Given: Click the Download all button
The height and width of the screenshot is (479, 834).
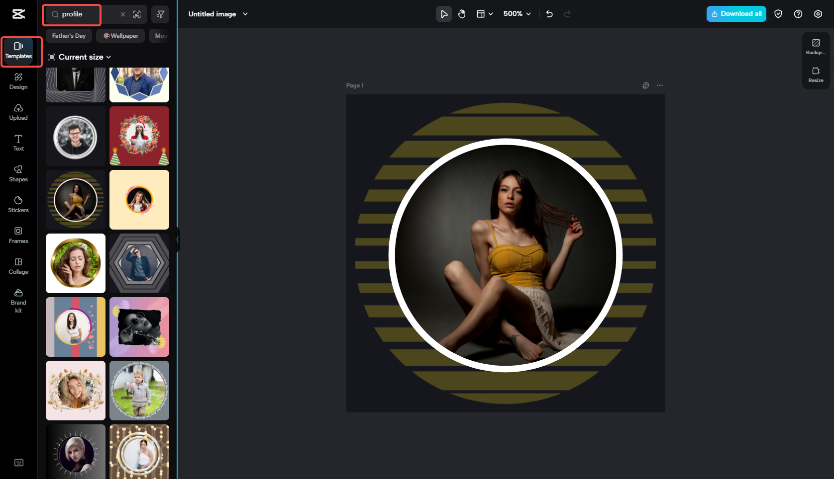Looking at the screenshot, I should coord(736,14).
